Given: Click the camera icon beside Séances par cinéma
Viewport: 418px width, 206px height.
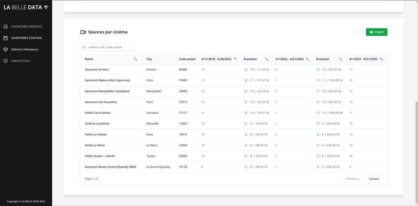Looking at the screenshot, I should [x=83, y=32].
